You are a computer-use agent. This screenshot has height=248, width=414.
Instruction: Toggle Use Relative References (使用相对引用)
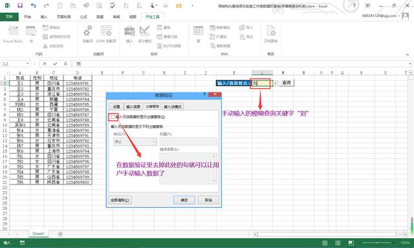point(56,37)
